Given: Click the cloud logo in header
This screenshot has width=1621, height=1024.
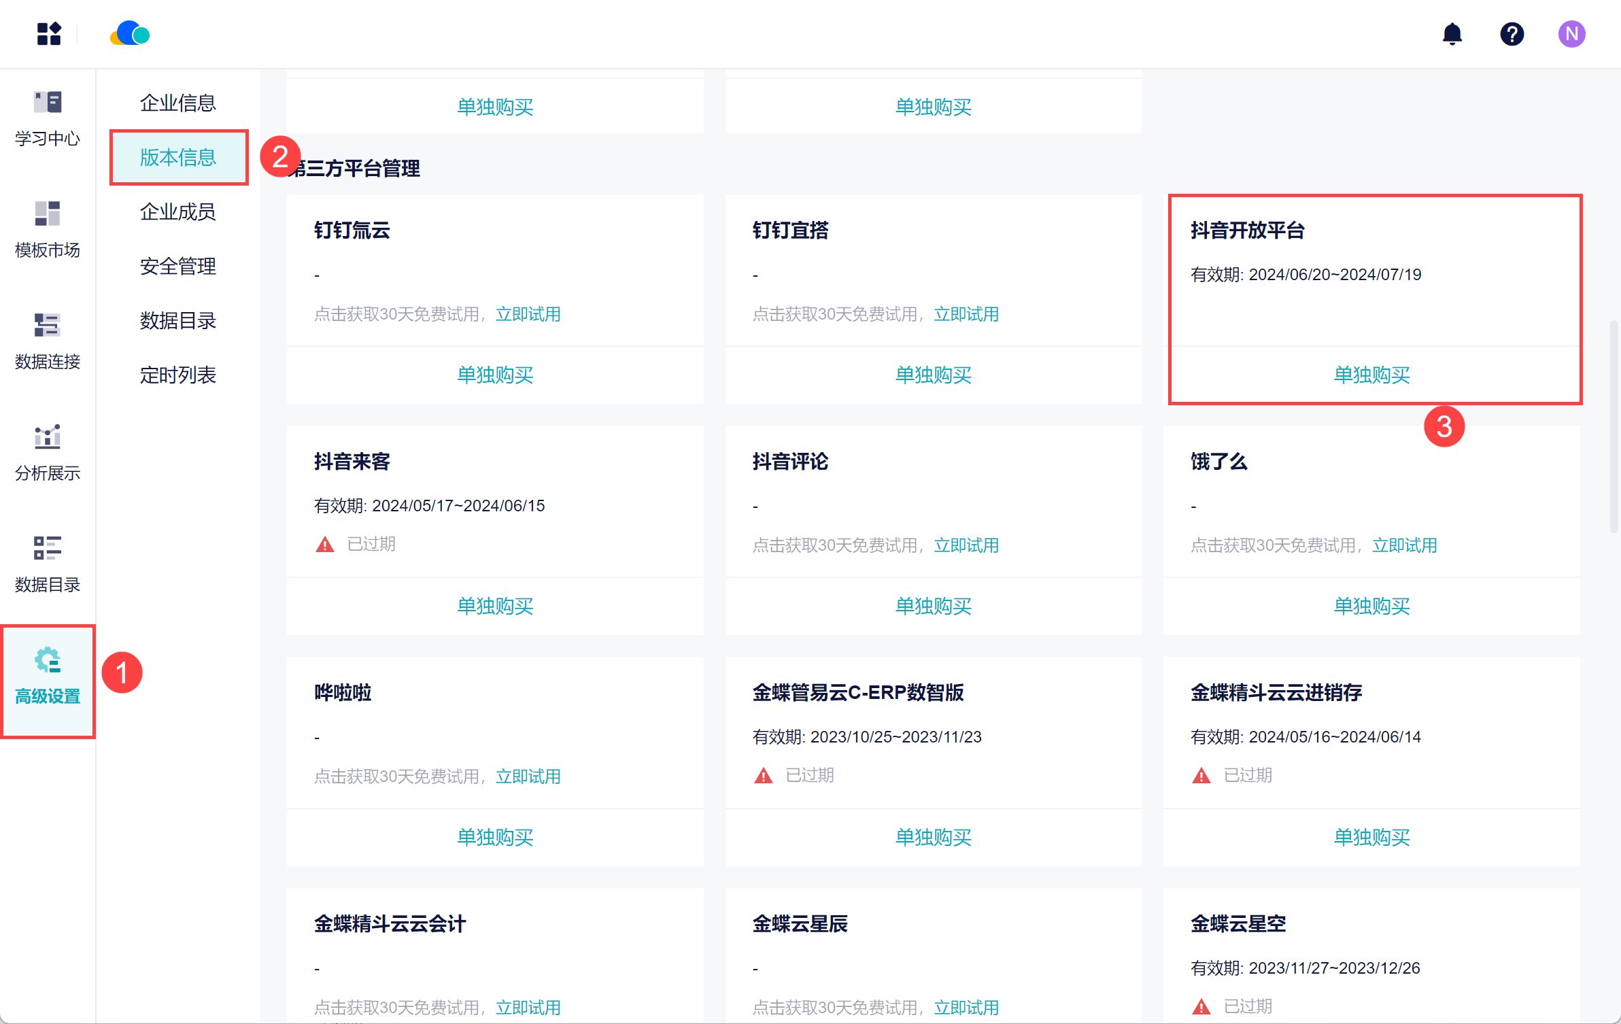Looking at the screenshot, I should pyautogui.click(x=130, y=33).
